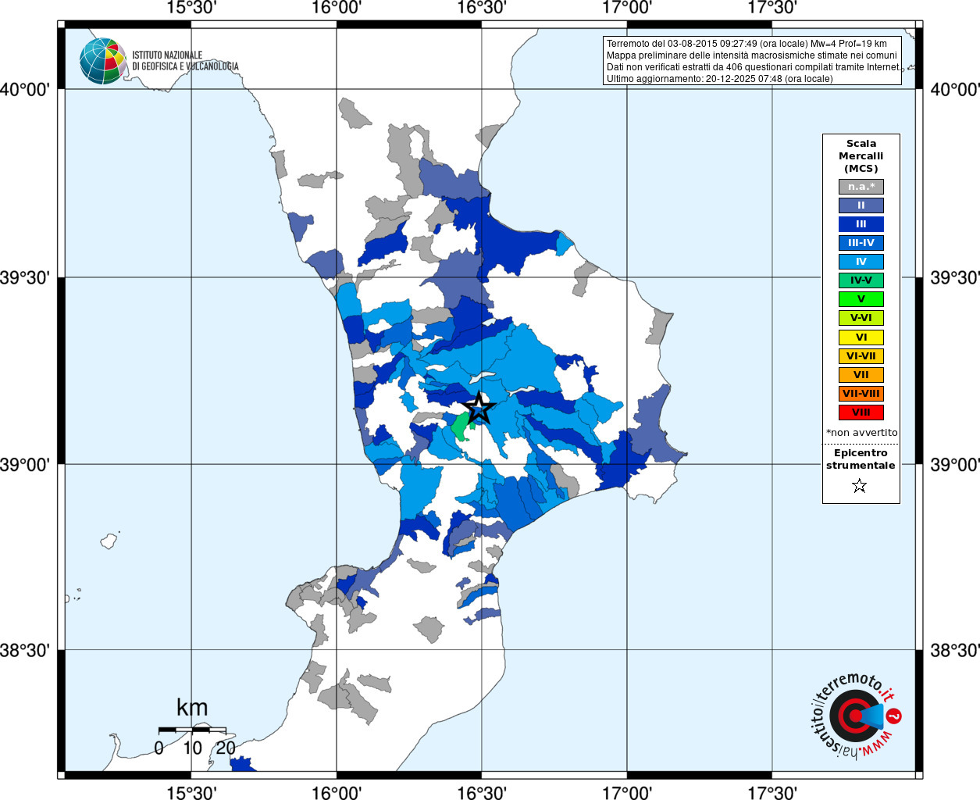980x800 pixels.
Task: Click the Epicentro strumentale label
Action: point(861,459)
